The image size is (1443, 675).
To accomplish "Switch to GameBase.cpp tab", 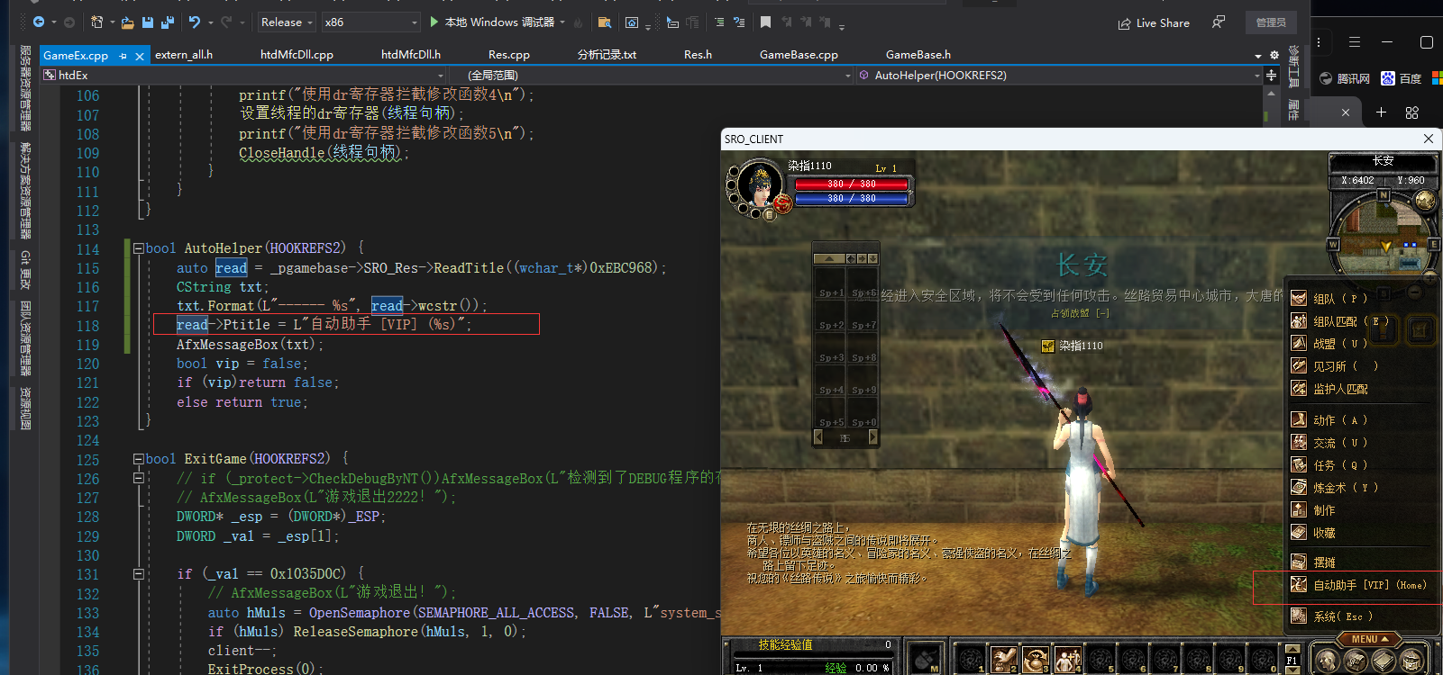I will coord(799,55).
